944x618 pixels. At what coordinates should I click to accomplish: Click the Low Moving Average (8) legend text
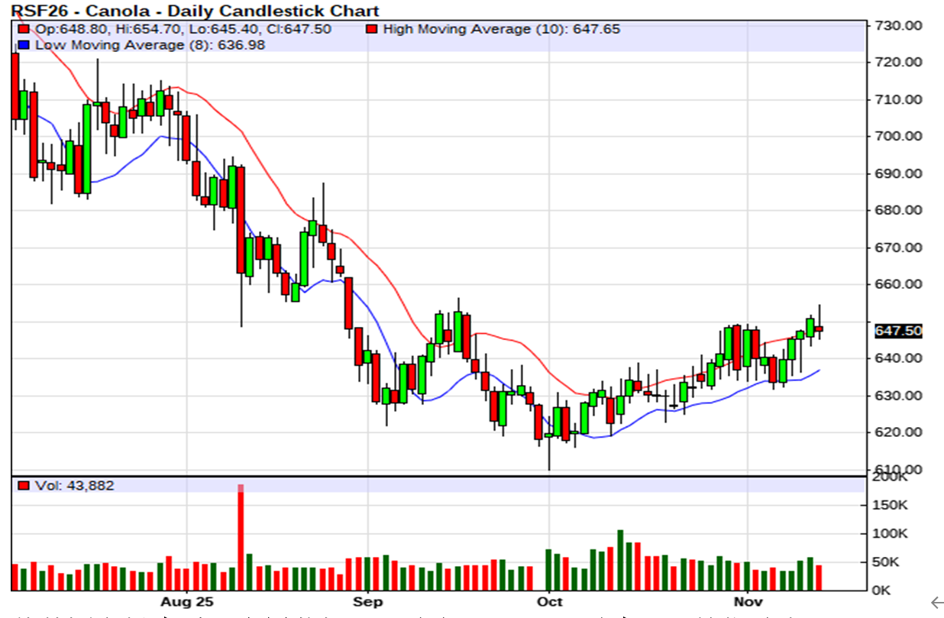[x=150, y=45]
